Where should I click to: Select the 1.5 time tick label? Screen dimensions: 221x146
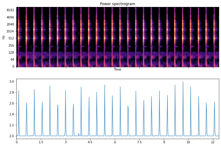(41, 141)
